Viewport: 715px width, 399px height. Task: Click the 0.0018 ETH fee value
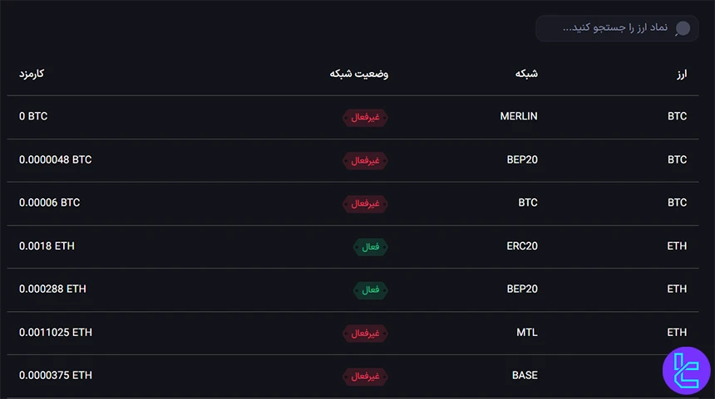pyautogui.click(x=47, y=246)
